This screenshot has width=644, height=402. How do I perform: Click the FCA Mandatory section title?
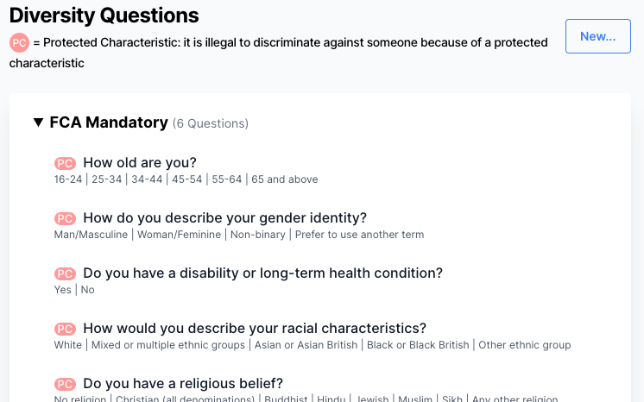click(109, 122)
